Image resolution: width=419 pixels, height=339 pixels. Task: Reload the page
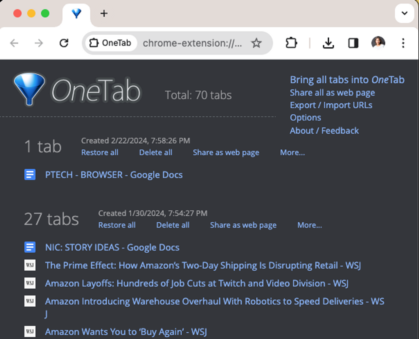click(x=64, y=43)
